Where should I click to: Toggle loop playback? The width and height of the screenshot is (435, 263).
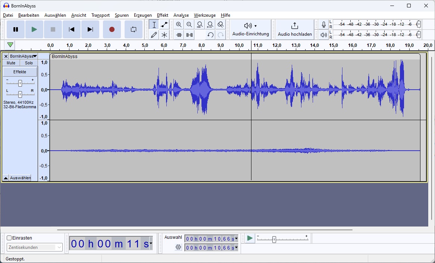[x=134, y=29]
